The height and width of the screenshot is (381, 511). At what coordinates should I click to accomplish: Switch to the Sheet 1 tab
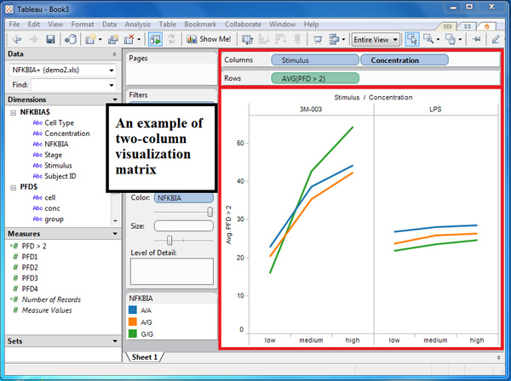145,358
